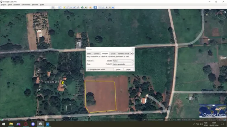Click the move joystick navigation control
Viewport: 227px width, 127px height.
click(x=221, y=23)
